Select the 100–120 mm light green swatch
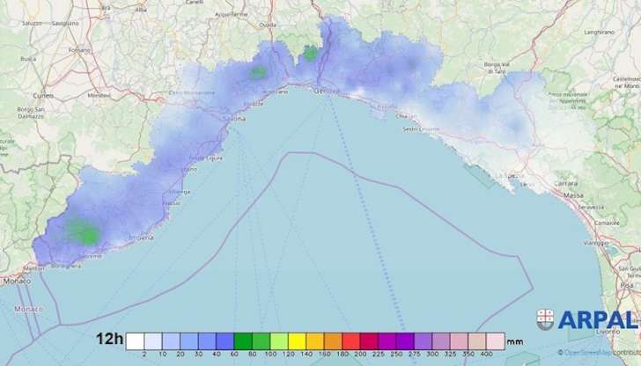This screenshot has height=366, width=641. [x=279, y=341]
